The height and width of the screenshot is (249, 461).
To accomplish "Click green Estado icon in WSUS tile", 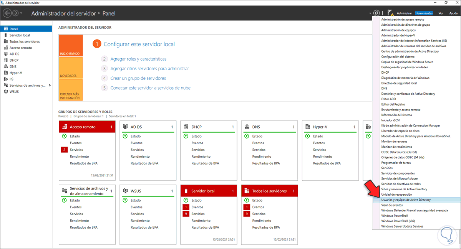I will (x=125, y=200).
